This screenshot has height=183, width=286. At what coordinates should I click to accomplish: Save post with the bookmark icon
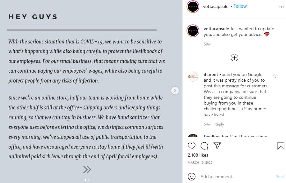(281, 146)
